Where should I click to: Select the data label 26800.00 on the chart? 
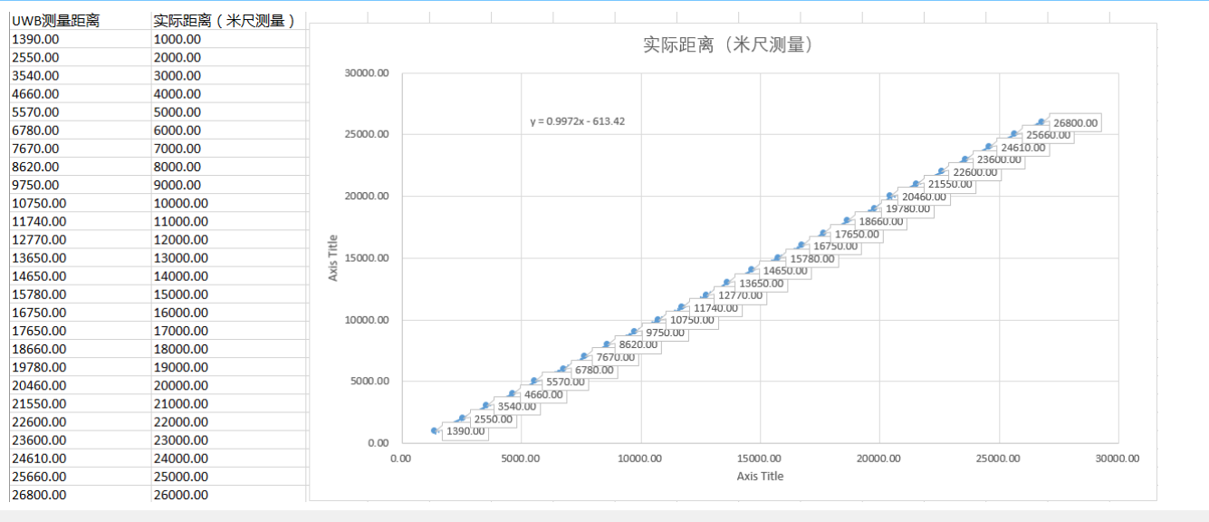(1074, 122)
